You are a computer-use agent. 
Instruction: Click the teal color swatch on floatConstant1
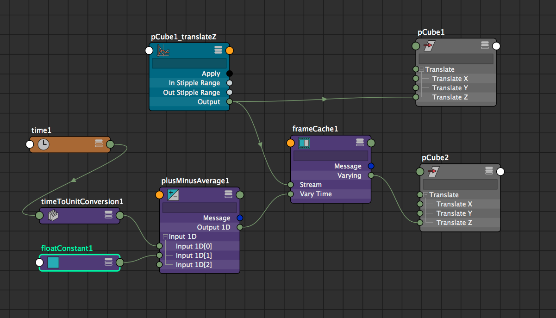click(x=52, y=262)
